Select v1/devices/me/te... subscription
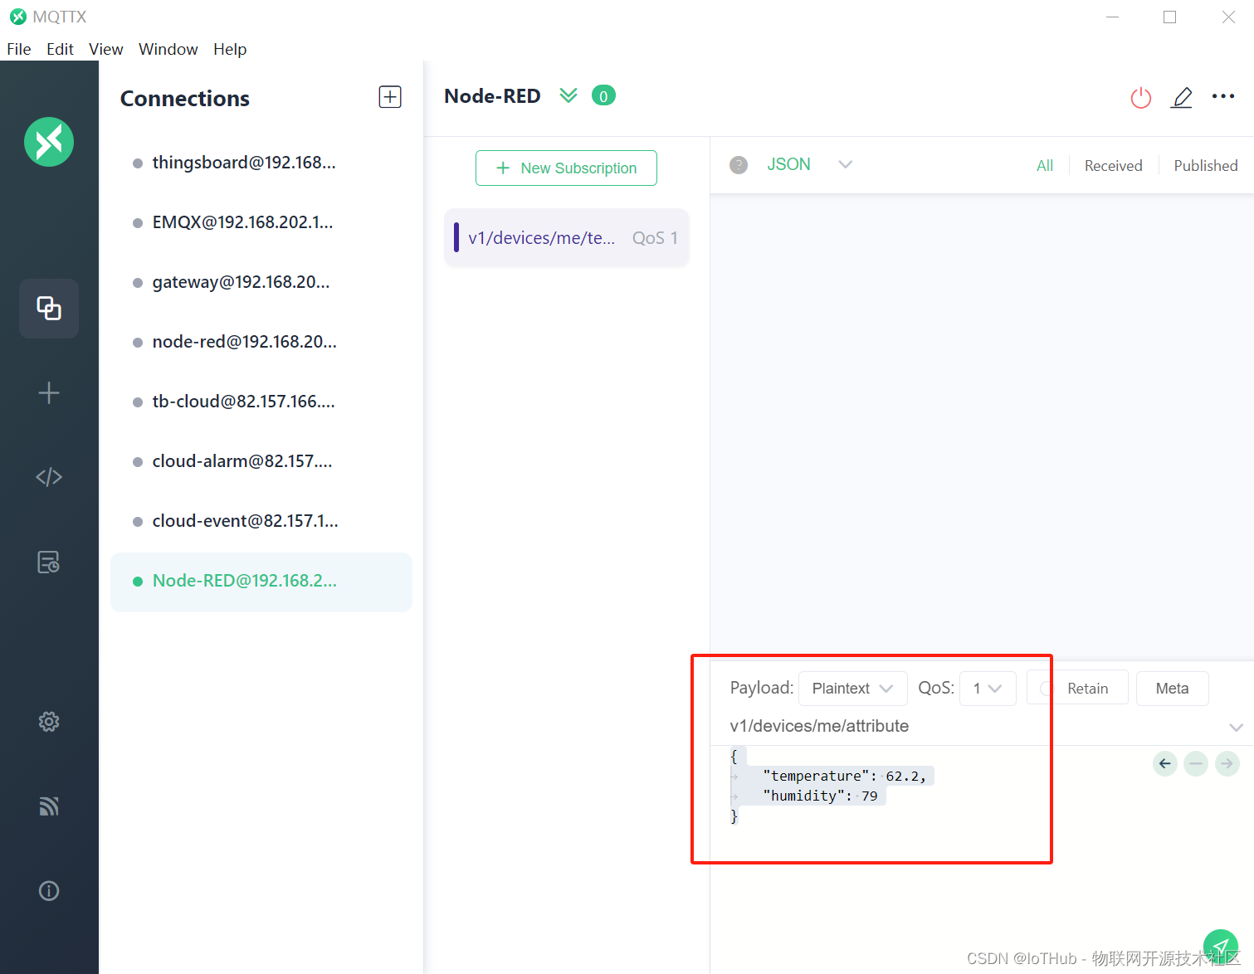1254x974 pixels. [567, 238]
